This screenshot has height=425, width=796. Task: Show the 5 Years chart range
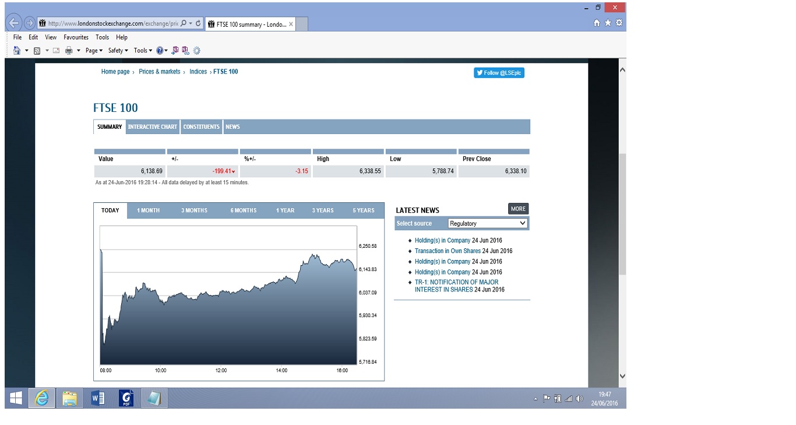pos(364,210)
